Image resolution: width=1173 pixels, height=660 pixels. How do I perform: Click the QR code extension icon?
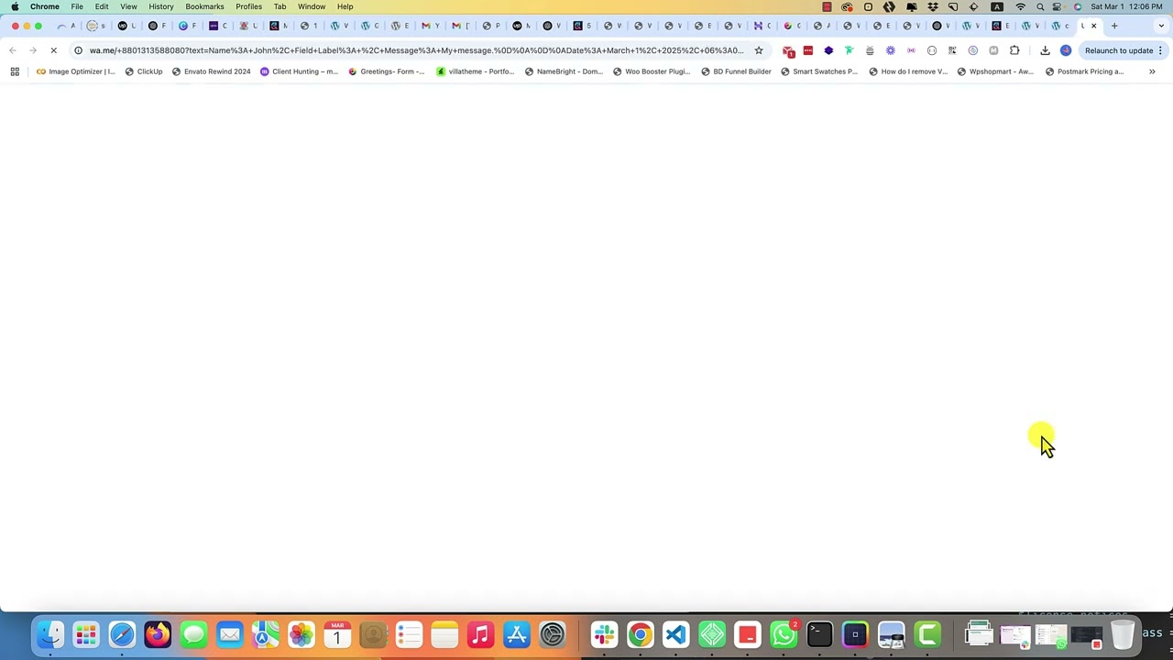[952, 50]
